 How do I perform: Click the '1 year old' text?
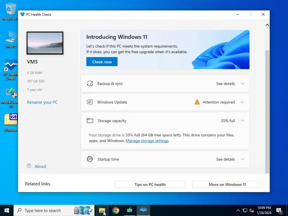(x=34, y=90)
